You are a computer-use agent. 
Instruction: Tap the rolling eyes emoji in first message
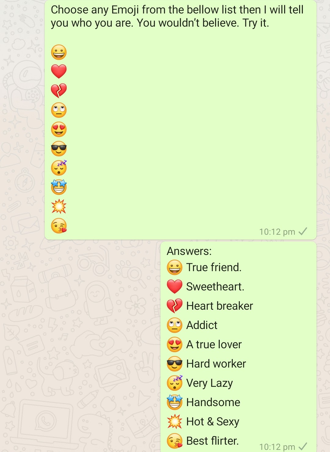click(x=59, y=110)
